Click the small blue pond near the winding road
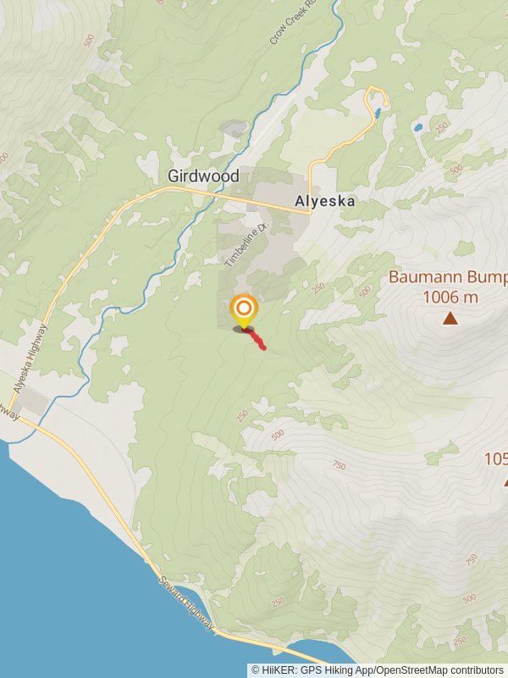 pyautogui.click(x=378, y=114)
